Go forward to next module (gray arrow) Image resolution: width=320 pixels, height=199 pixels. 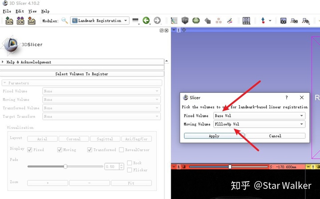tap(157, 20)
